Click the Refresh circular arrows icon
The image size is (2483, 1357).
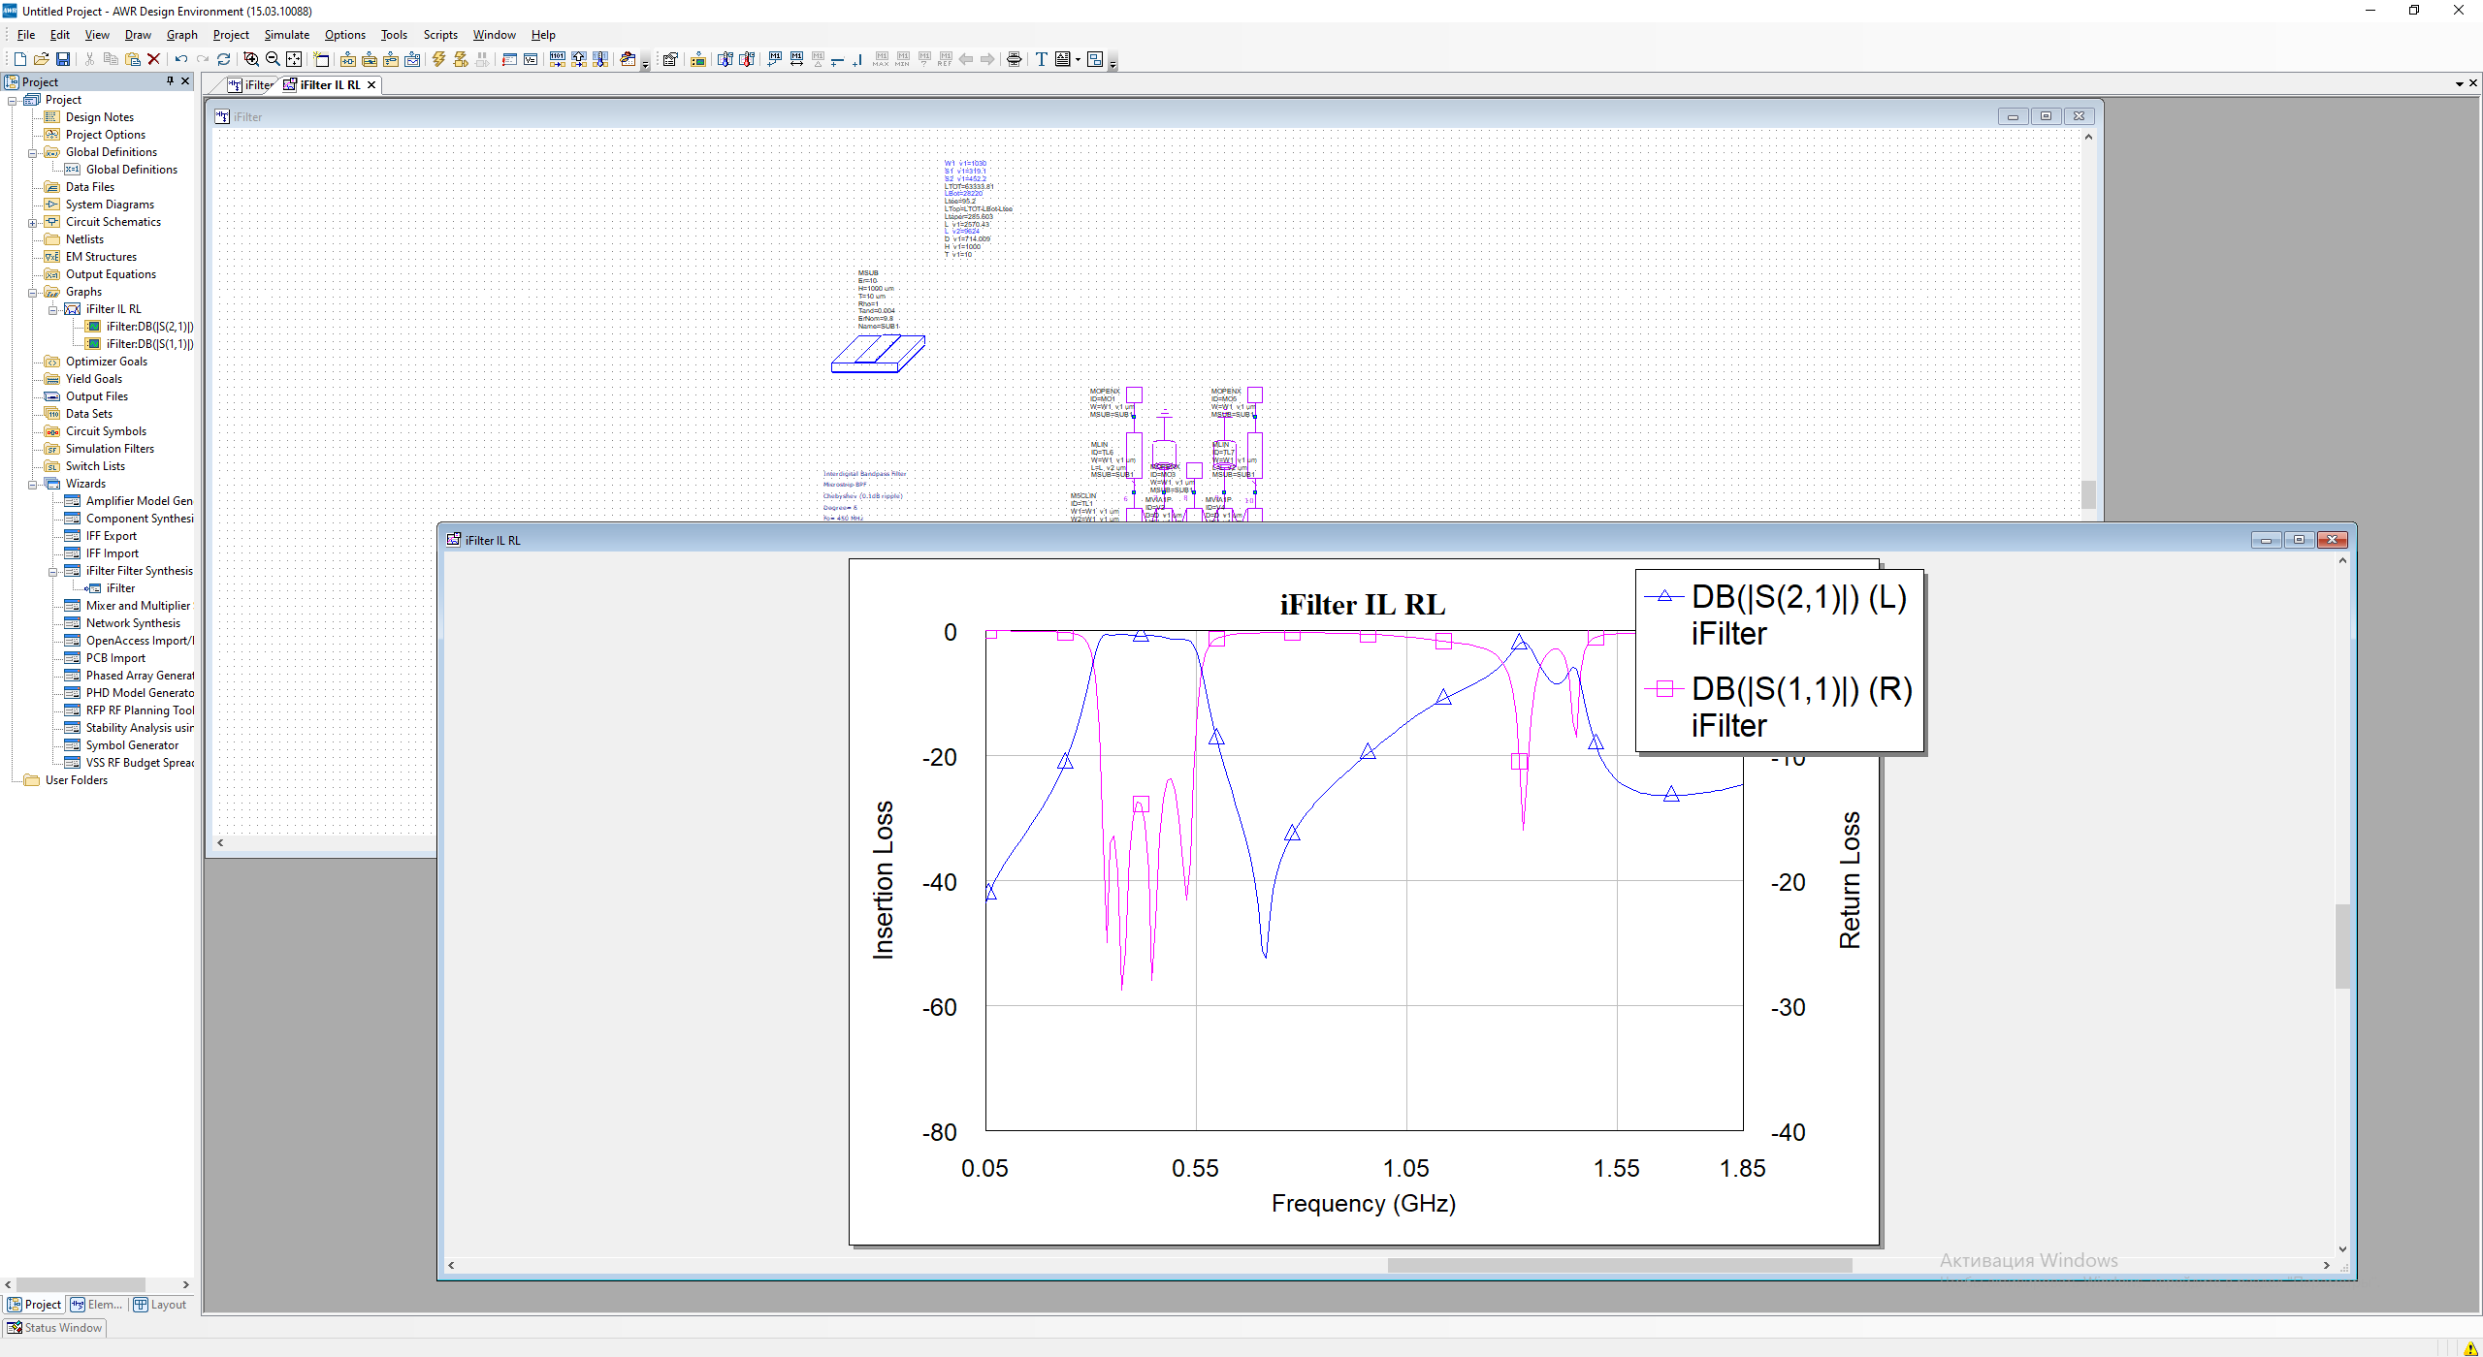click(223, 59)
